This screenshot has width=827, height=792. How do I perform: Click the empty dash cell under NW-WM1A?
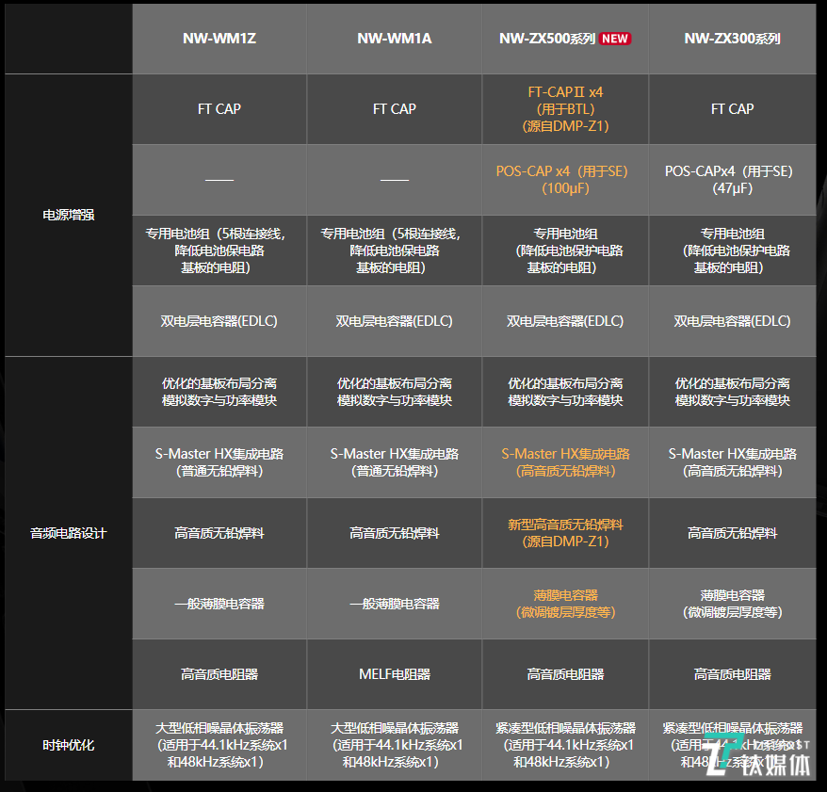coord(393,179)
